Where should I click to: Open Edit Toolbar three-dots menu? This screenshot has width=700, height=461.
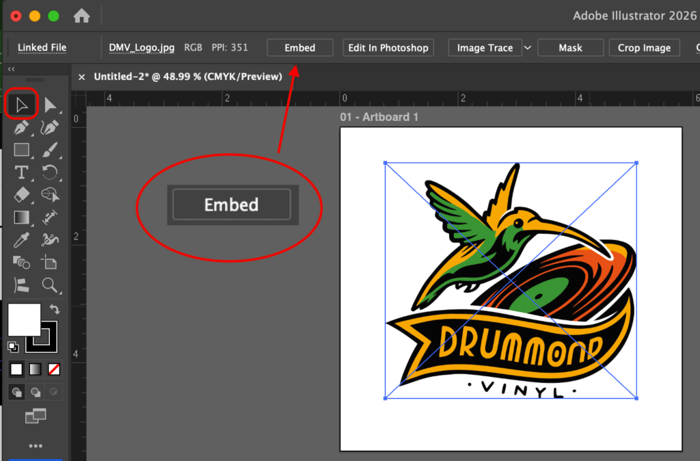coord(36,446)
